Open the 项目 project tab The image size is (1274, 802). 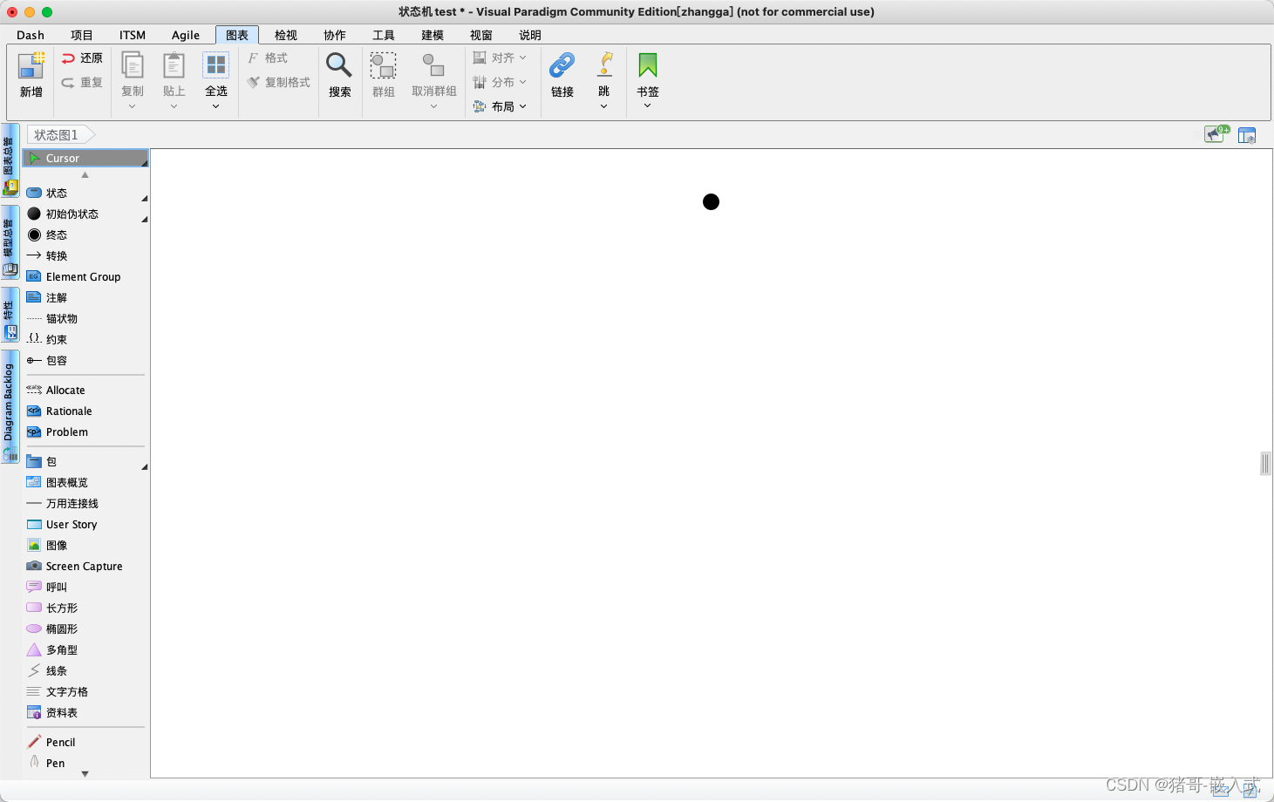[x=82, y=35]
